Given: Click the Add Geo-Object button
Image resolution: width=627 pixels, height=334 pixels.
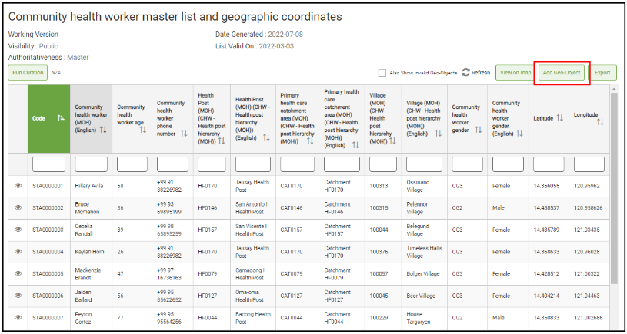Looking at the screenshot, I should coord(562,73).
